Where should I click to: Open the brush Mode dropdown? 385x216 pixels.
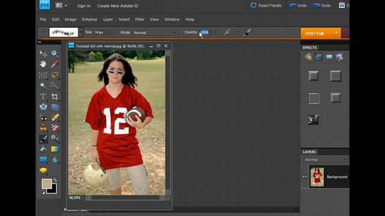[155, 32]
